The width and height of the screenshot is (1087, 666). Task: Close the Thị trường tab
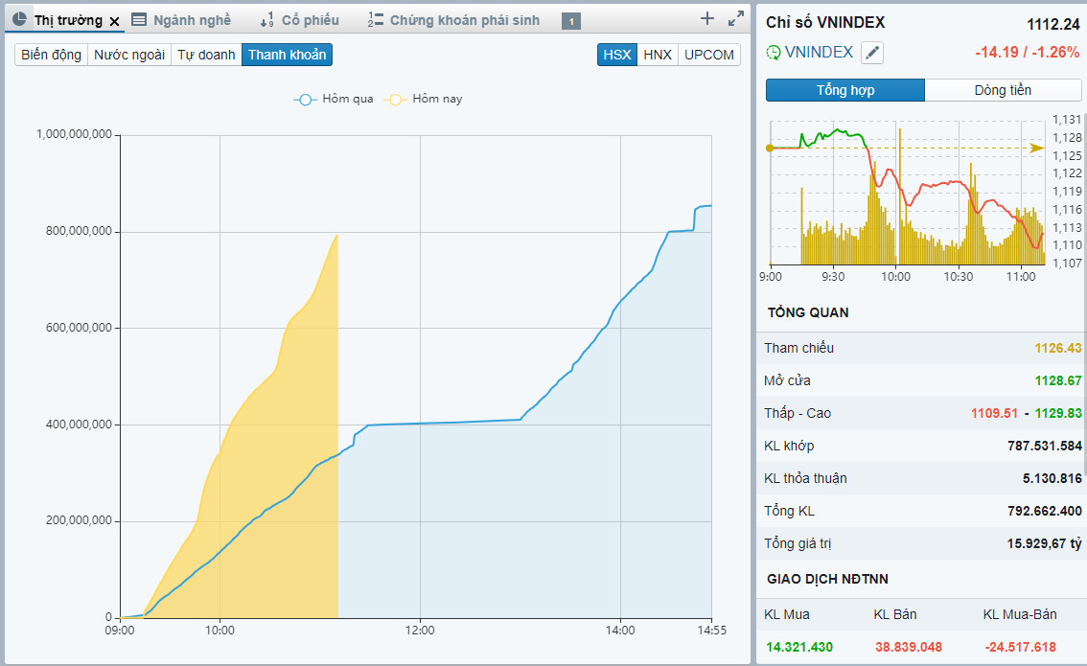click(114, 21)
